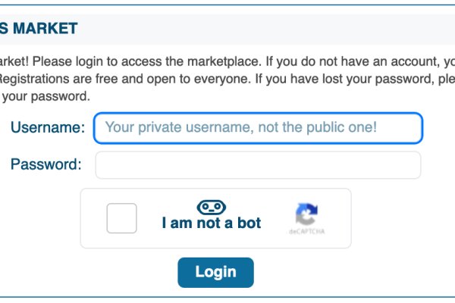Click the gray header bar beside MARKET
The height and width of the screenshot is (303, 455).
click(x=261, y=29)
